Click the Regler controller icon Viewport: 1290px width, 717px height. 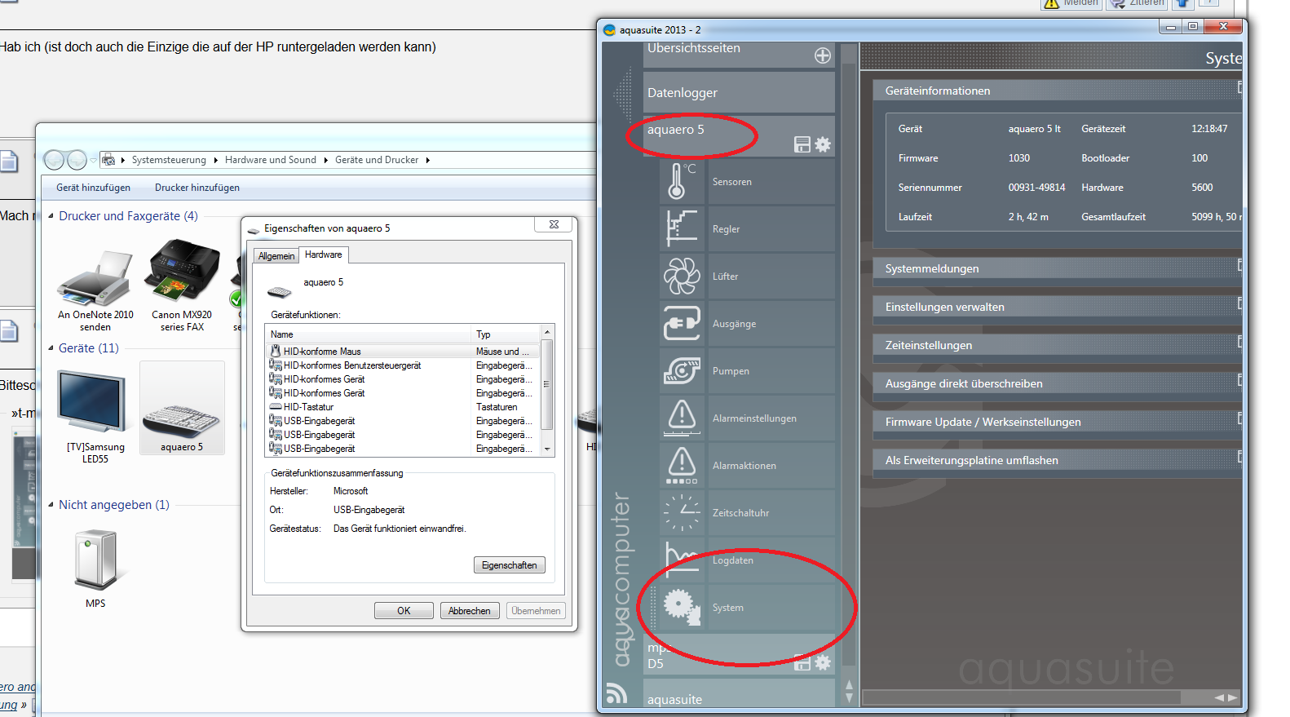[681, 228]
